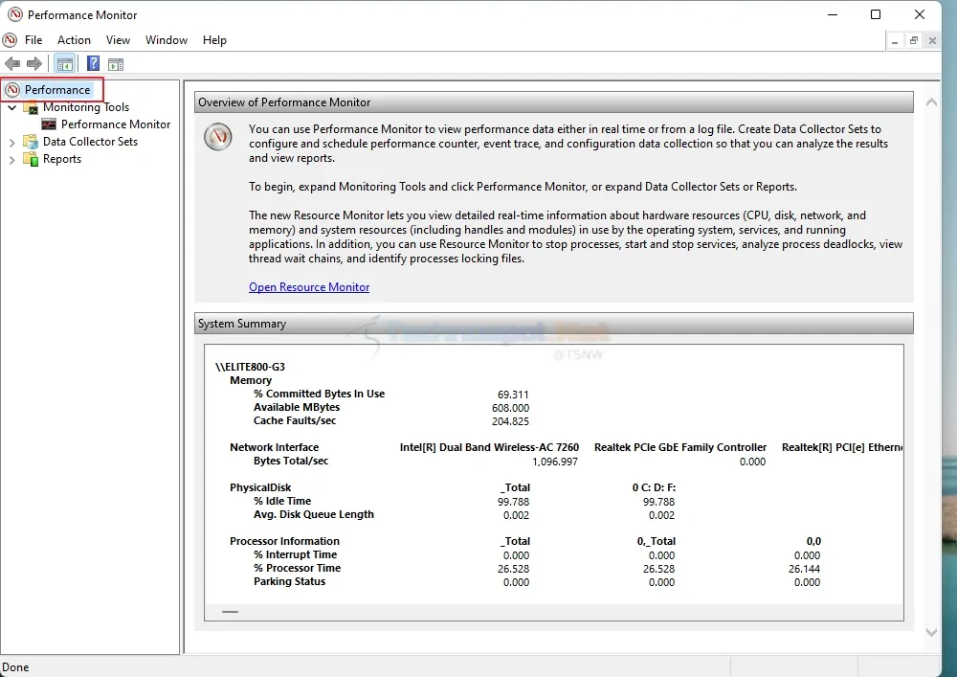Open Resource Monitor link
957x677 pixels.
click(309, 287)
